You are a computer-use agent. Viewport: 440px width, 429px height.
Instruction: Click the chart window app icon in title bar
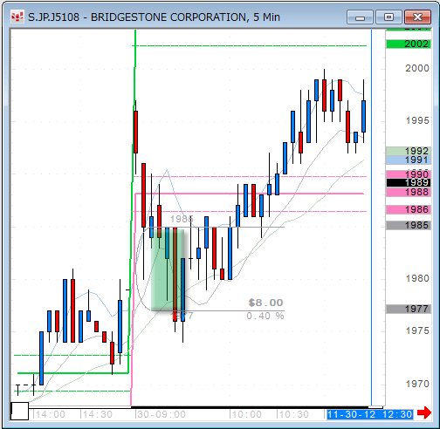[17, 17]
